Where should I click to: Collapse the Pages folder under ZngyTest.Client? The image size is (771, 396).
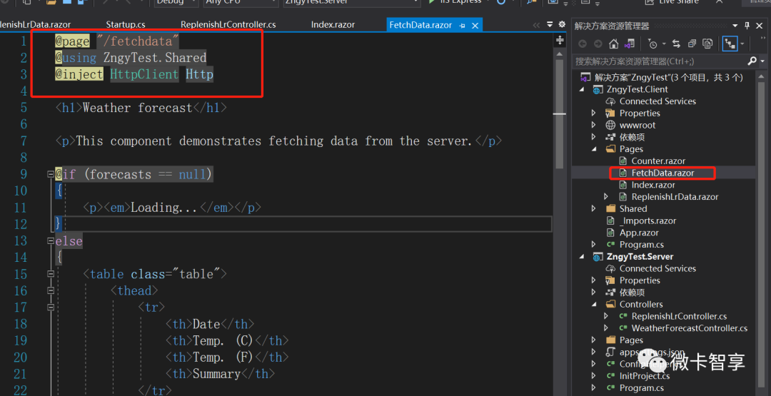click(x=594, y=149)
